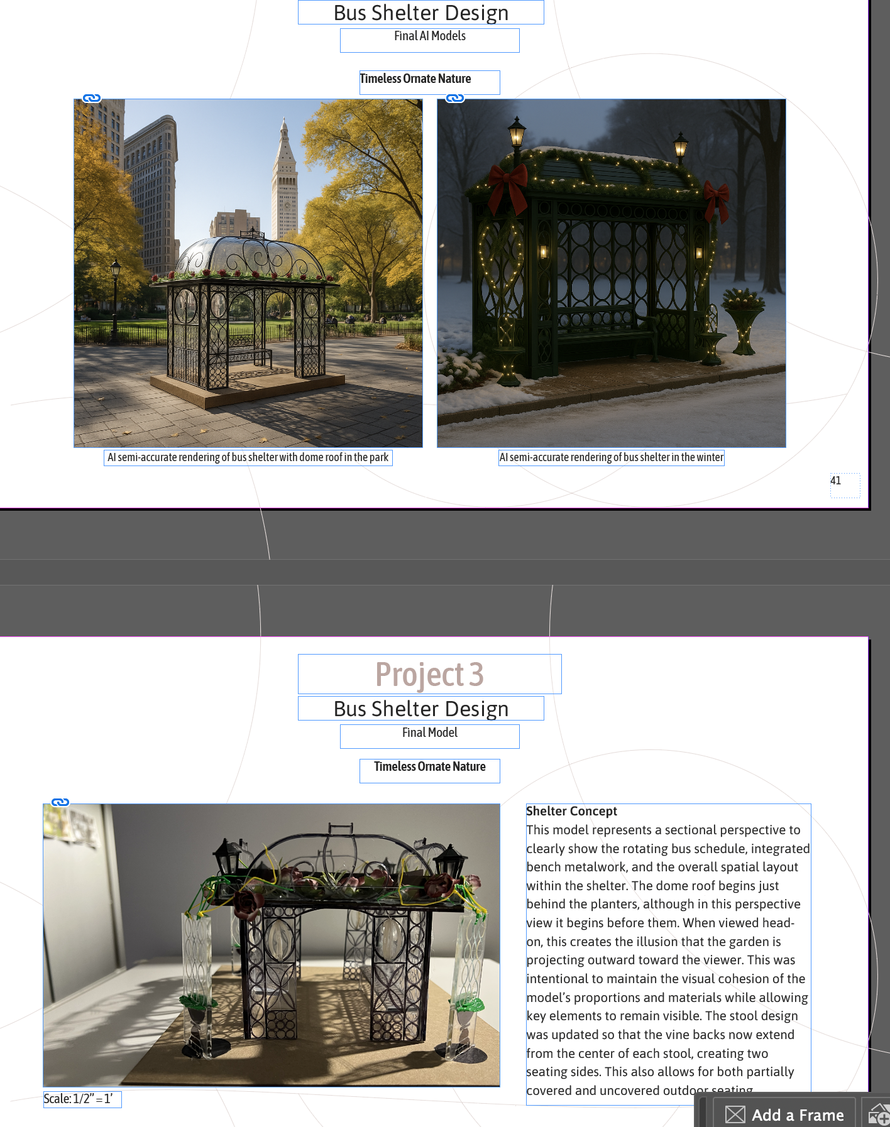Click the lower 'Timeless Ornate Nature' label
The image size is (890, 1127).
(x=429, y=770)
